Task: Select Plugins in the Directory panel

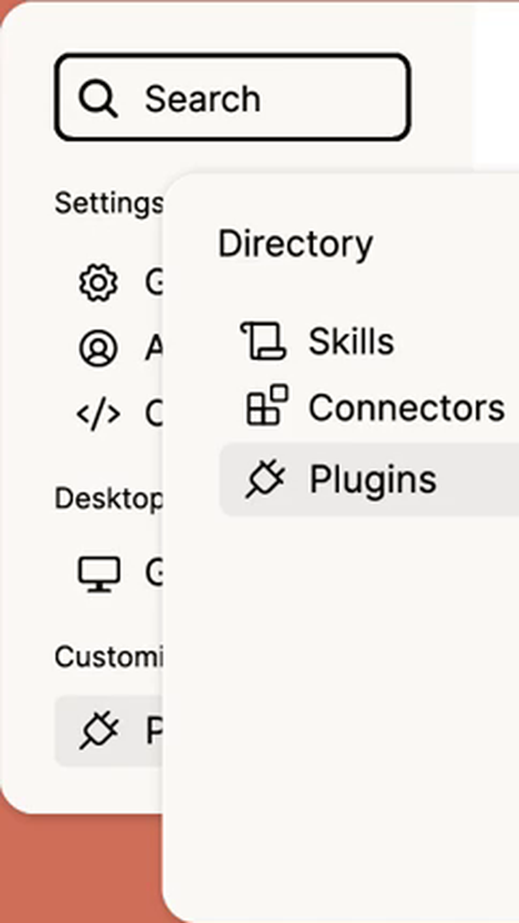Action: click(x=369, y=480)
